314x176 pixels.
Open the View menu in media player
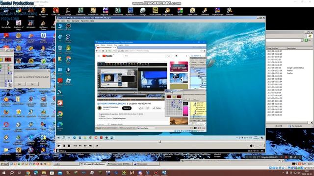point(63,21)
